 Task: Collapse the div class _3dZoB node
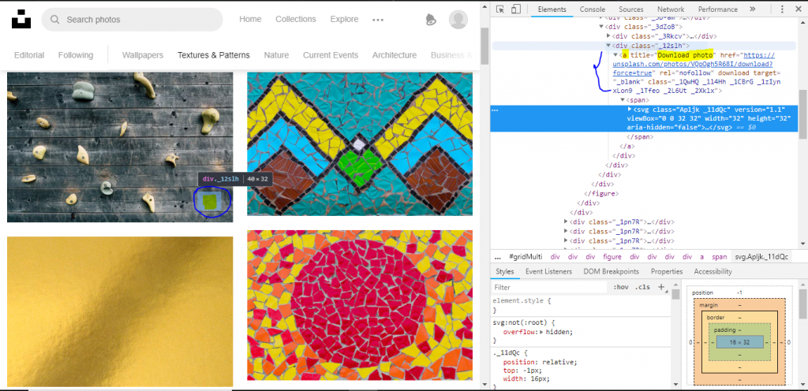pyautogui.click(x=600, y=27)
